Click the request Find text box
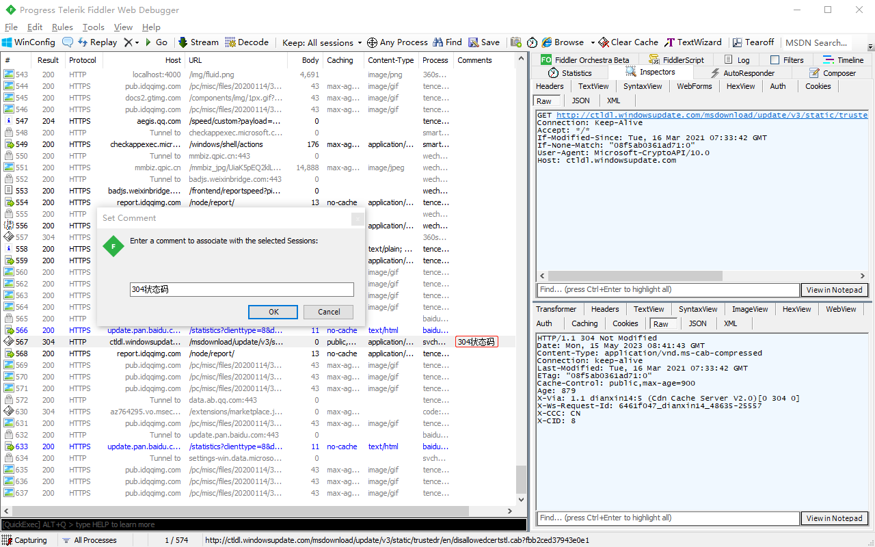This screenshot has width=875, height=547. (x=668, y=290)
